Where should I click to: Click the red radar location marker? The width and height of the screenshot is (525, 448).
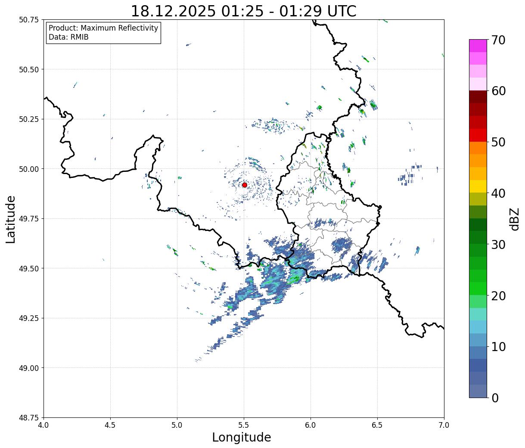[244, 185]
